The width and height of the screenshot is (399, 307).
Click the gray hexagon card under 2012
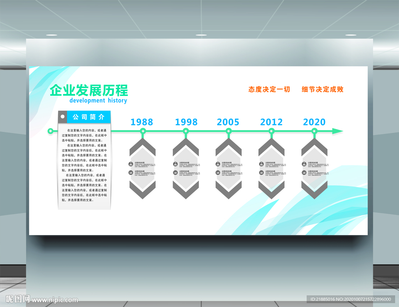[x=272, y=169]
